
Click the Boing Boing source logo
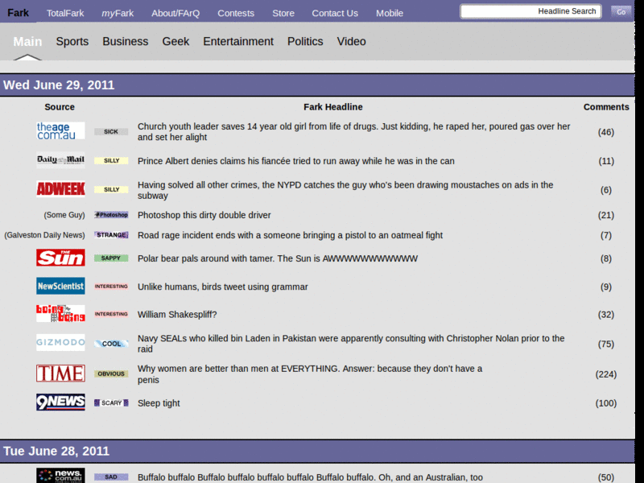pos(60,313)
